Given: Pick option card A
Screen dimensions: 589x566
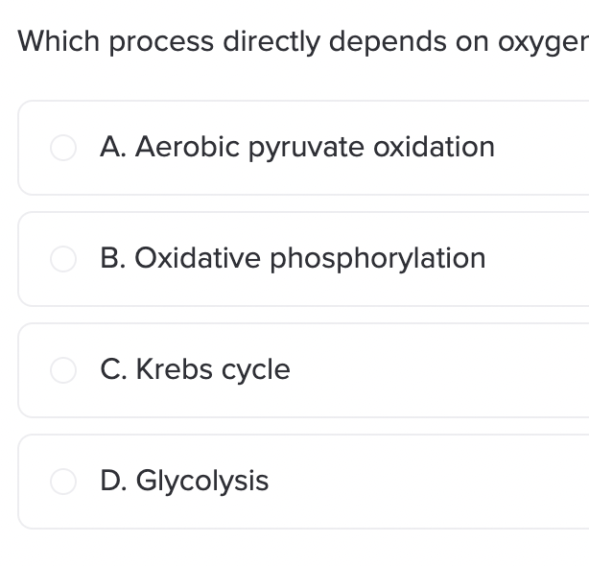Looking at the screenshot, I should 303,148.
